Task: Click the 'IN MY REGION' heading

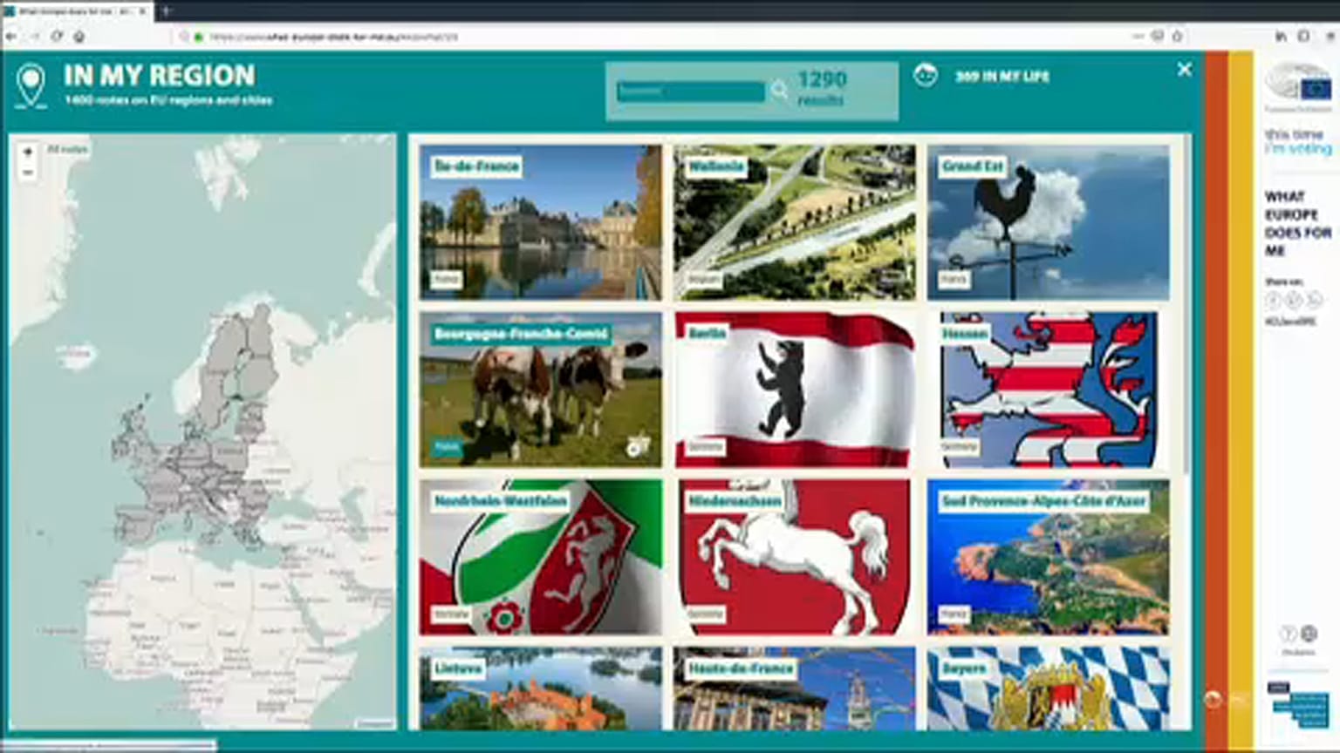Action: coord(159,76)
